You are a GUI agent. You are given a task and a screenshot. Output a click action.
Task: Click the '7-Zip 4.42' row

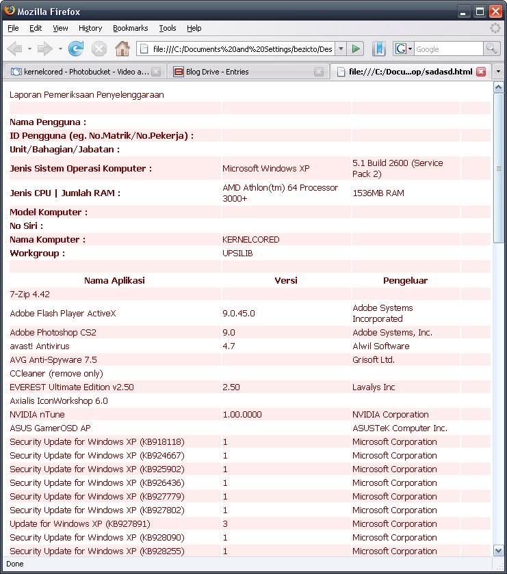(x=250, y=294)
